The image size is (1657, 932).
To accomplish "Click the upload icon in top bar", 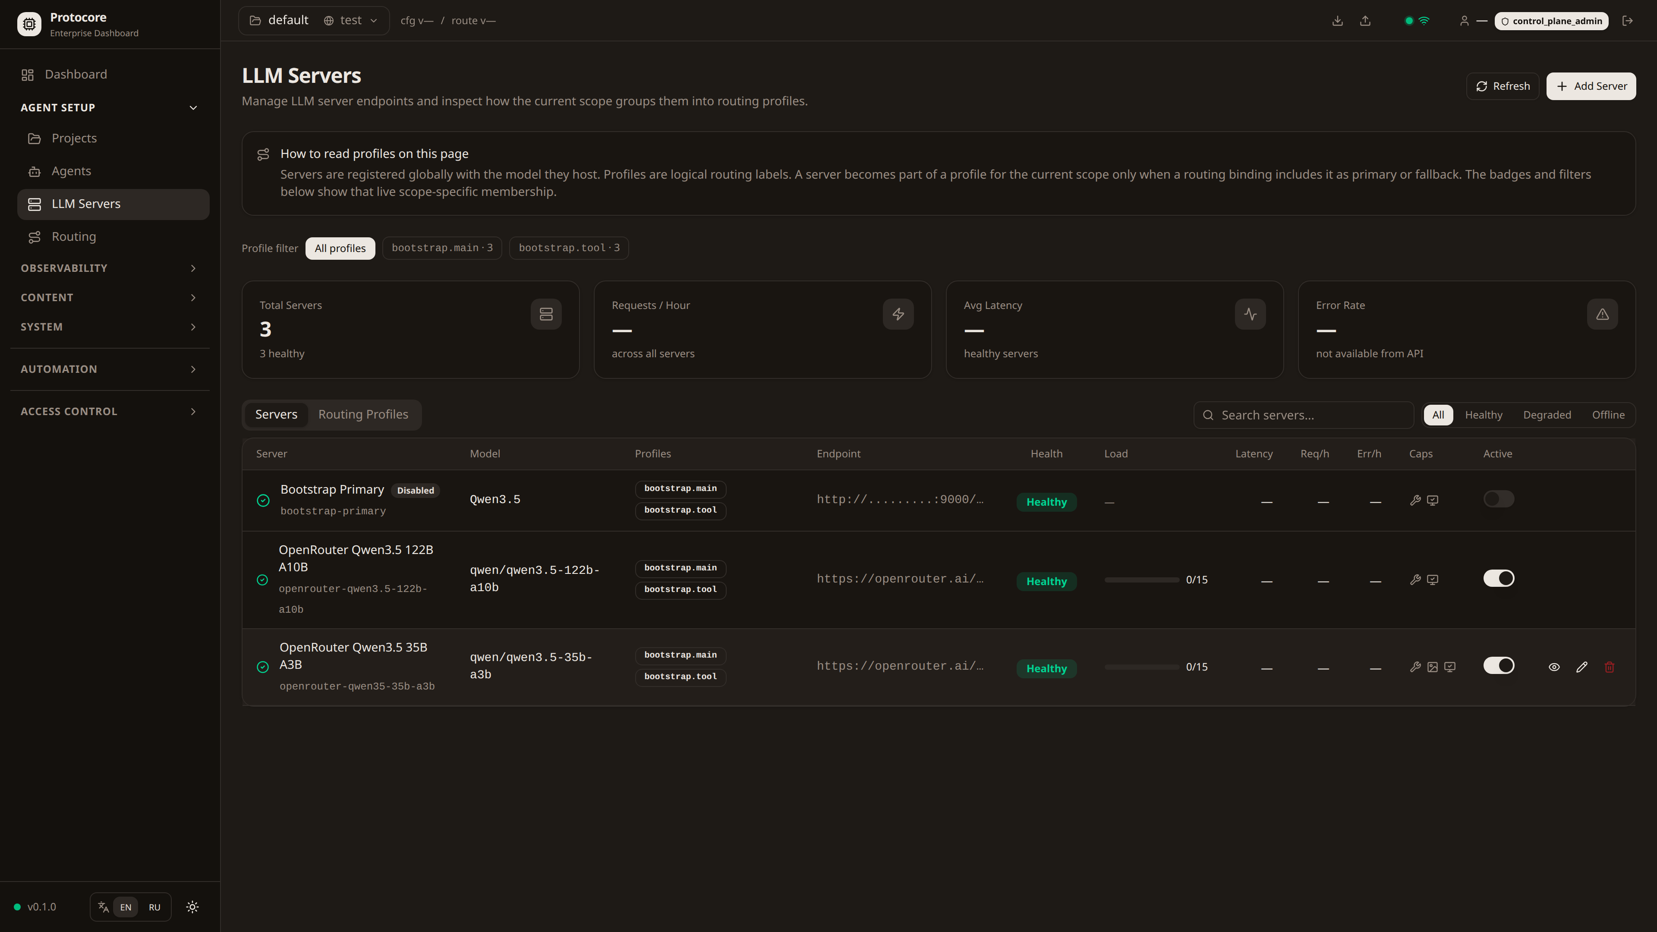I will (x=1365, y=21).
